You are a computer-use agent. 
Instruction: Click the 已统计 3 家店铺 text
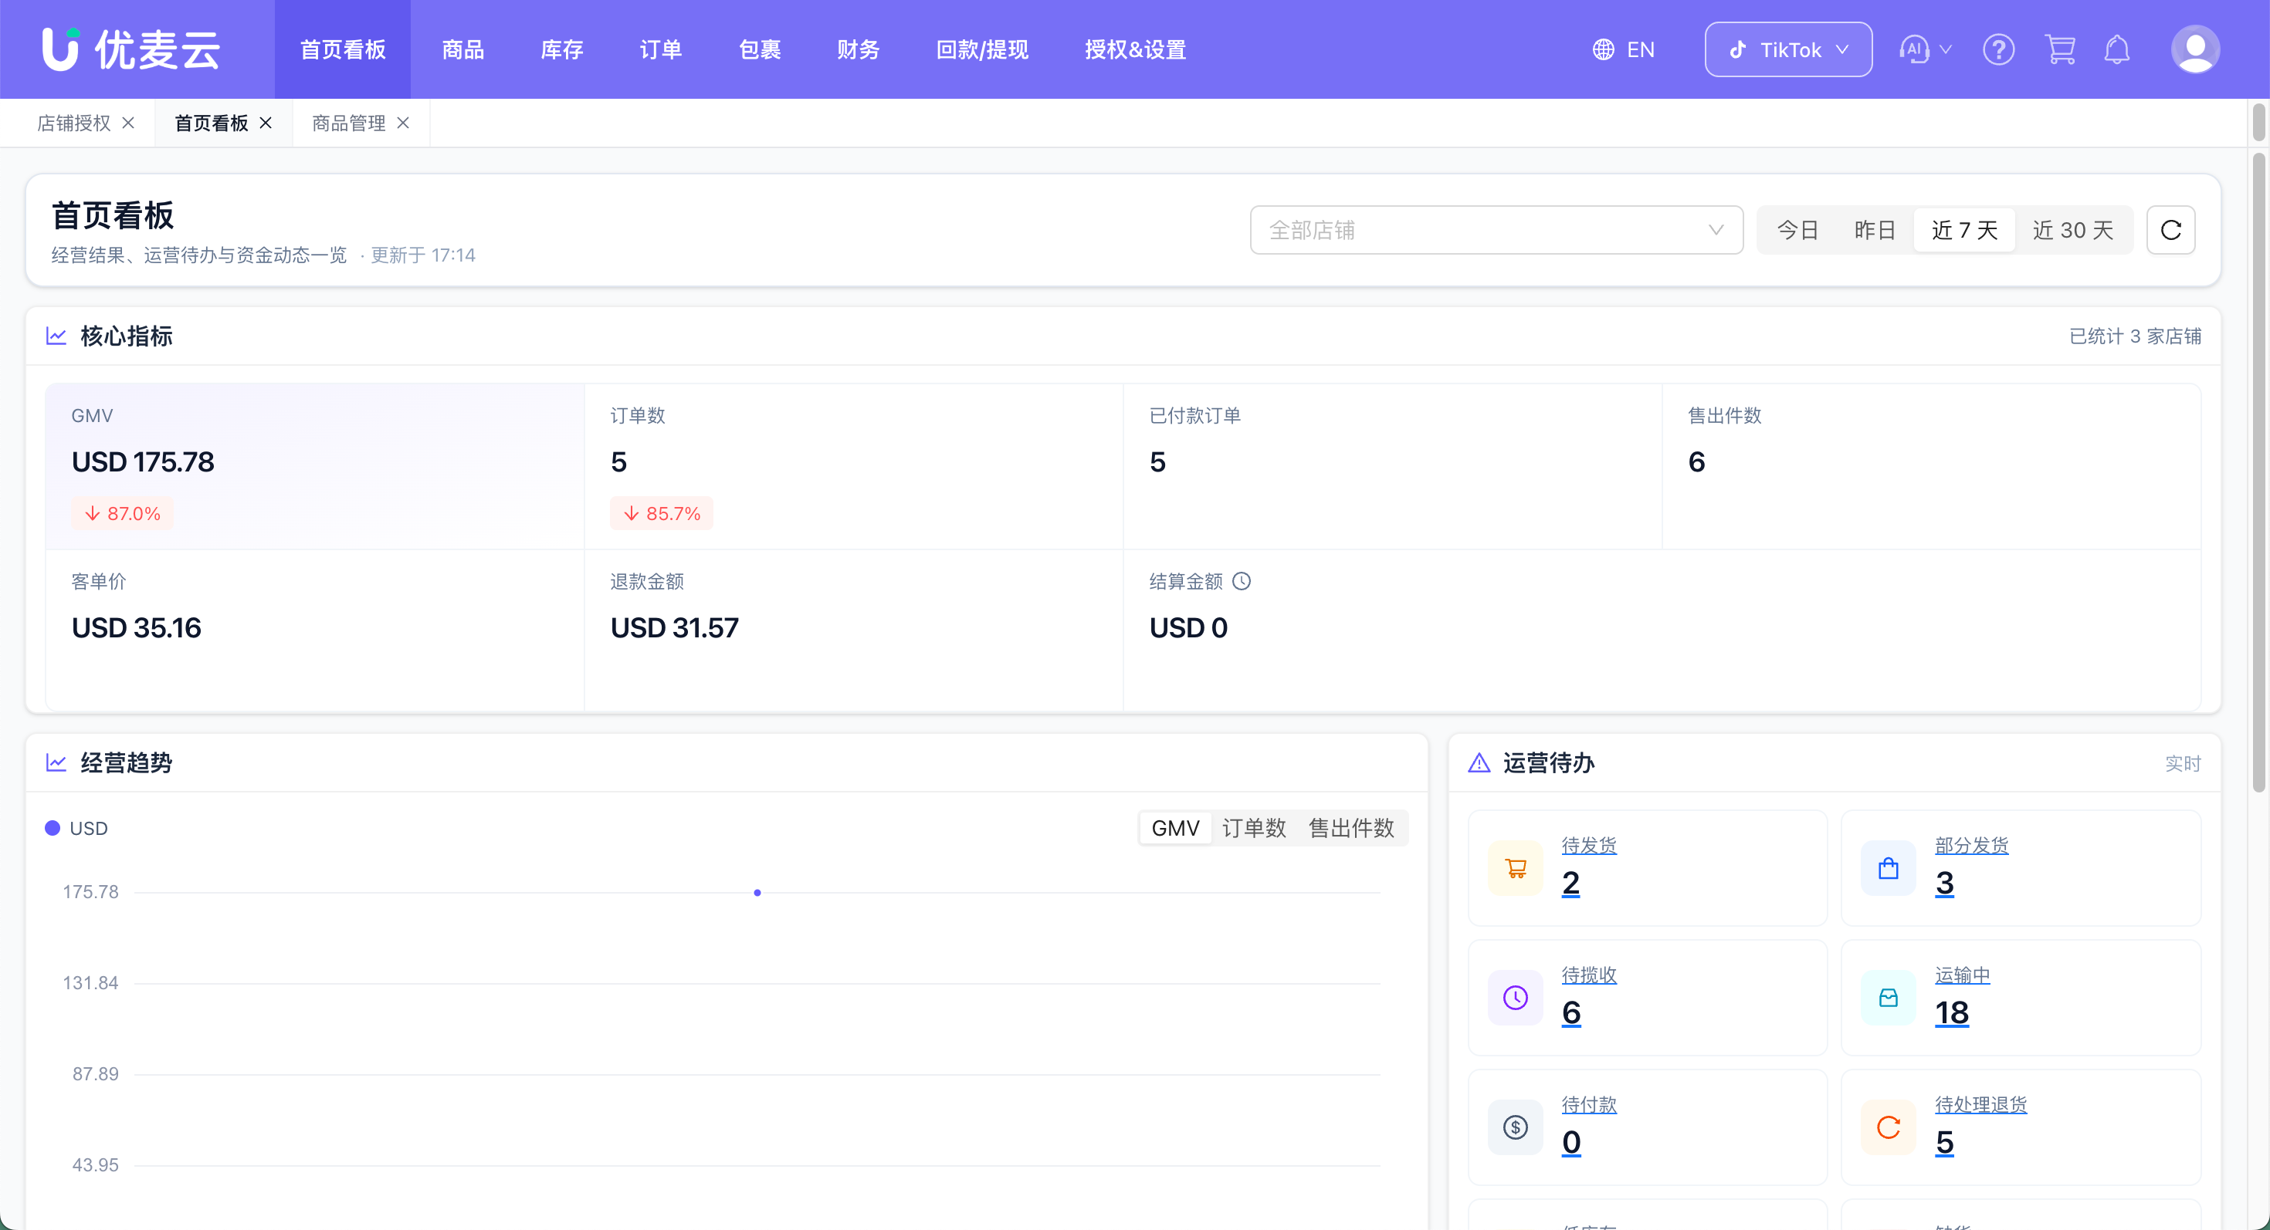[2134, 336]
